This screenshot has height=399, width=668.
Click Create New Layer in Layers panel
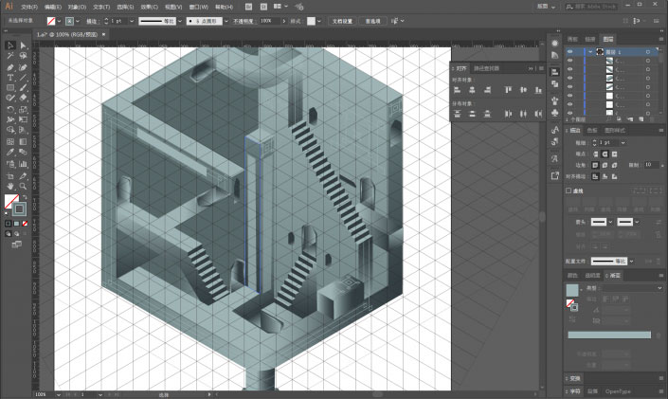point(641,119)
